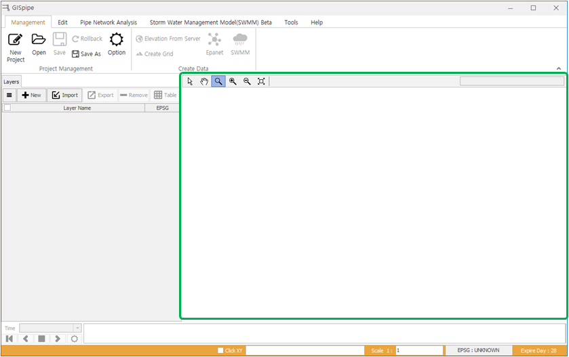The height and width of the screenshot is (357, 569).
Task: Enable the Click XY checkbox
Action: pos(220,350)
